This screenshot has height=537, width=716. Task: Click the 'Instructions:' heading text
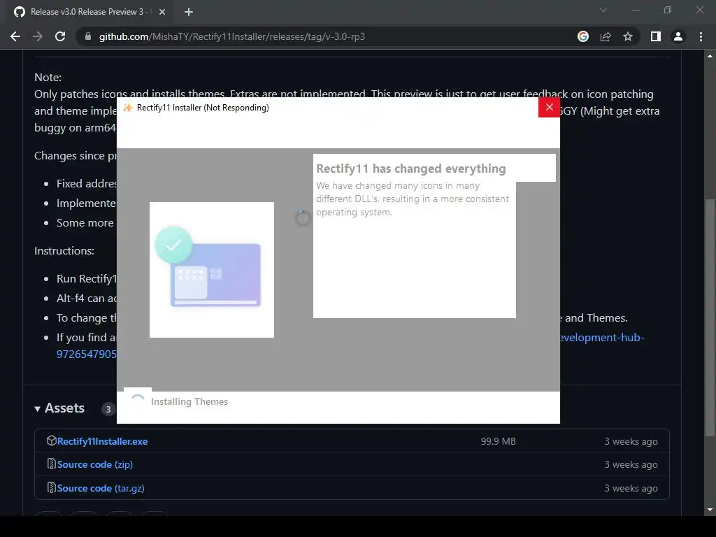pyautogui.click(x=64, y=251)
